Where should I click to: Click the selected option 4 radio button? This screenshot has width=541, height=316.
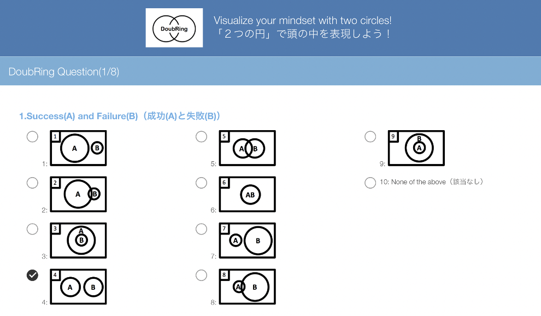[x=33, y=276]
